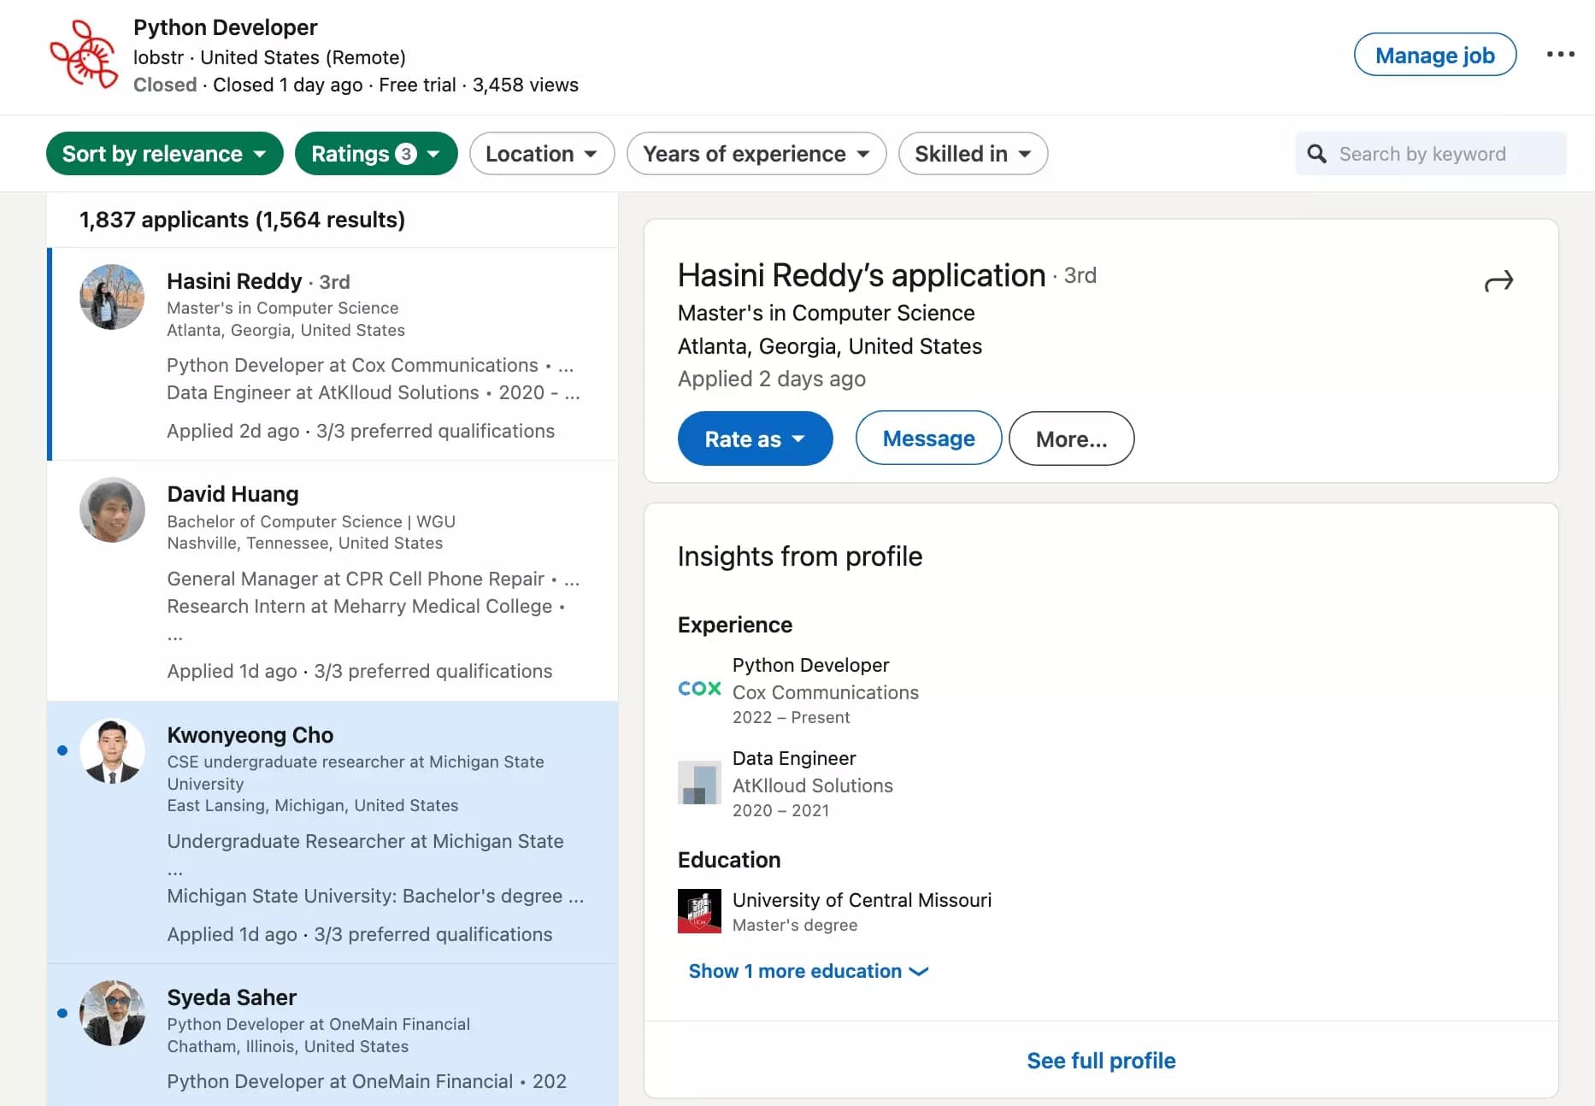Click the Search by keyword input field
The image size is (1595, 1106).
(x=1445, y=154)
